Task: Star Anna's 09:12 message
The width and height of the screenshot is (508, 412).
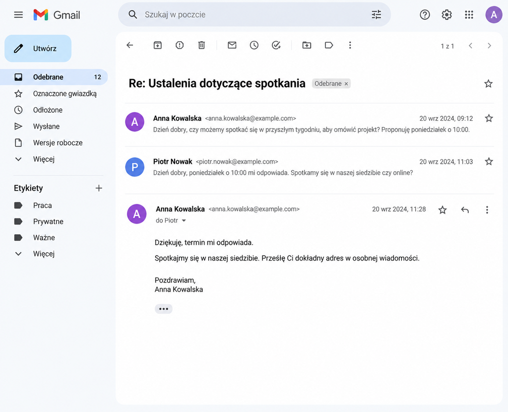Action: (489, 118)
